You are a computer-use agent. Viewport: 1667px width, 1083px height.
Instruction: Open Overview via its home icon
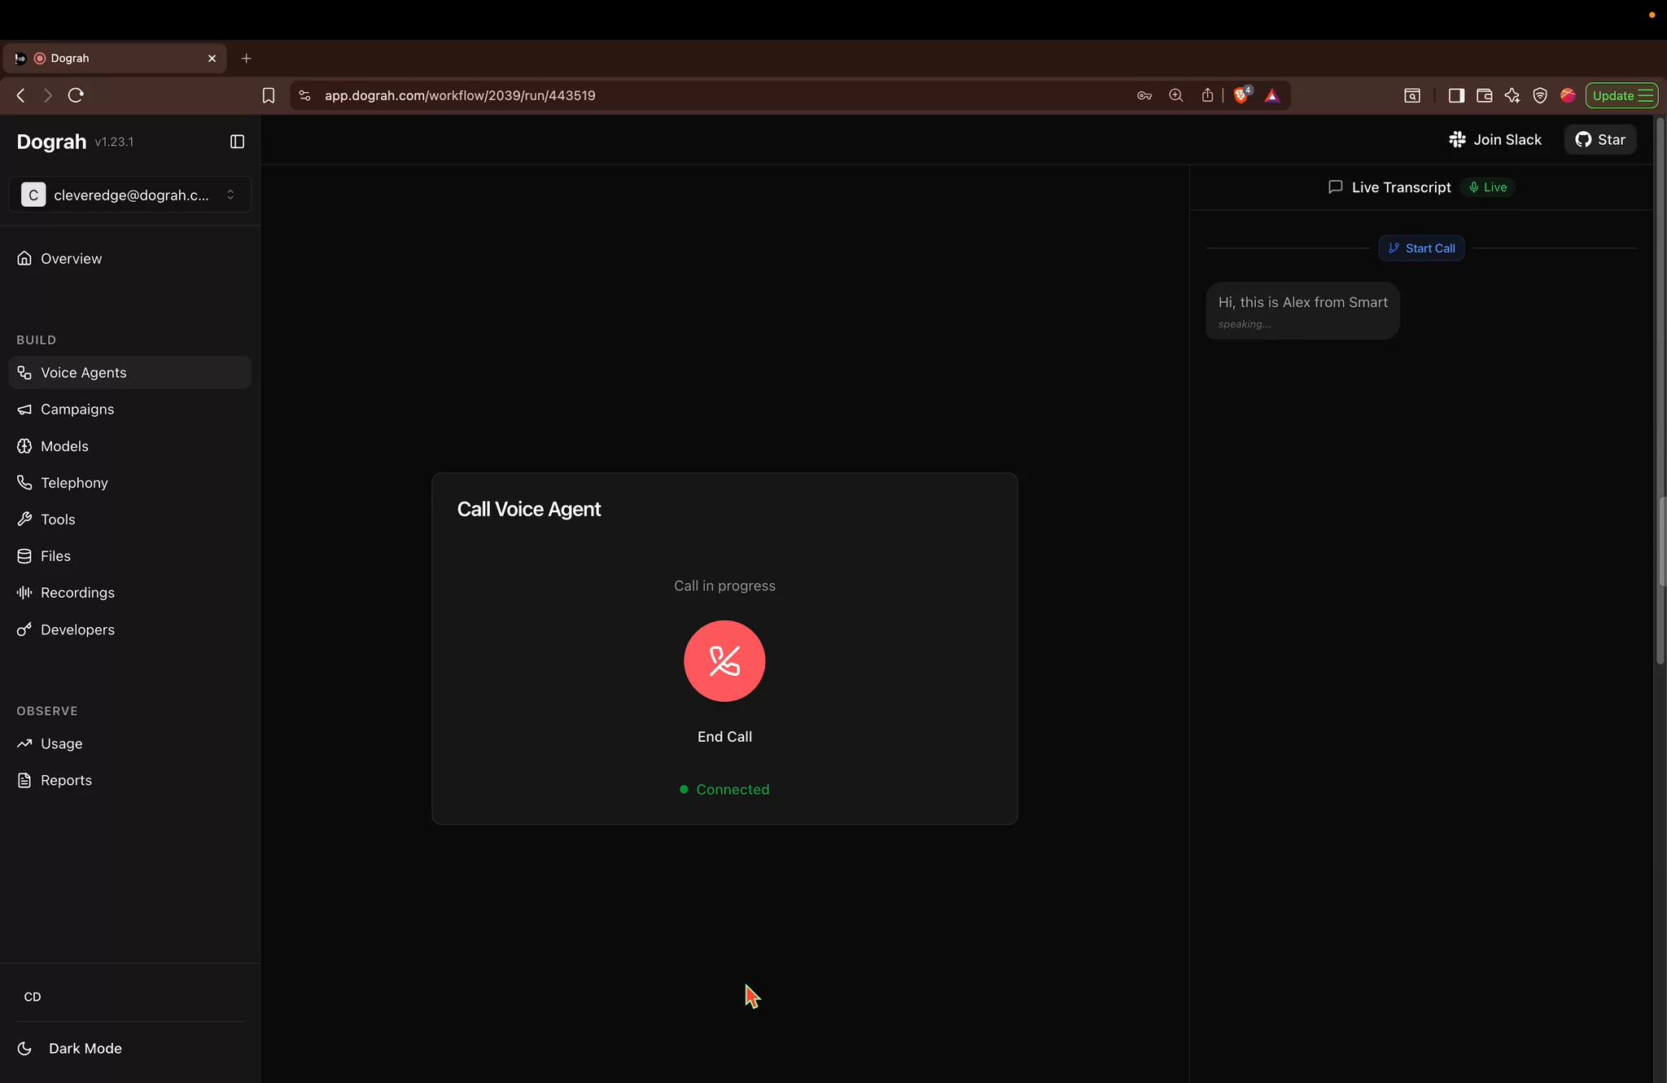[x=24, y=258]
